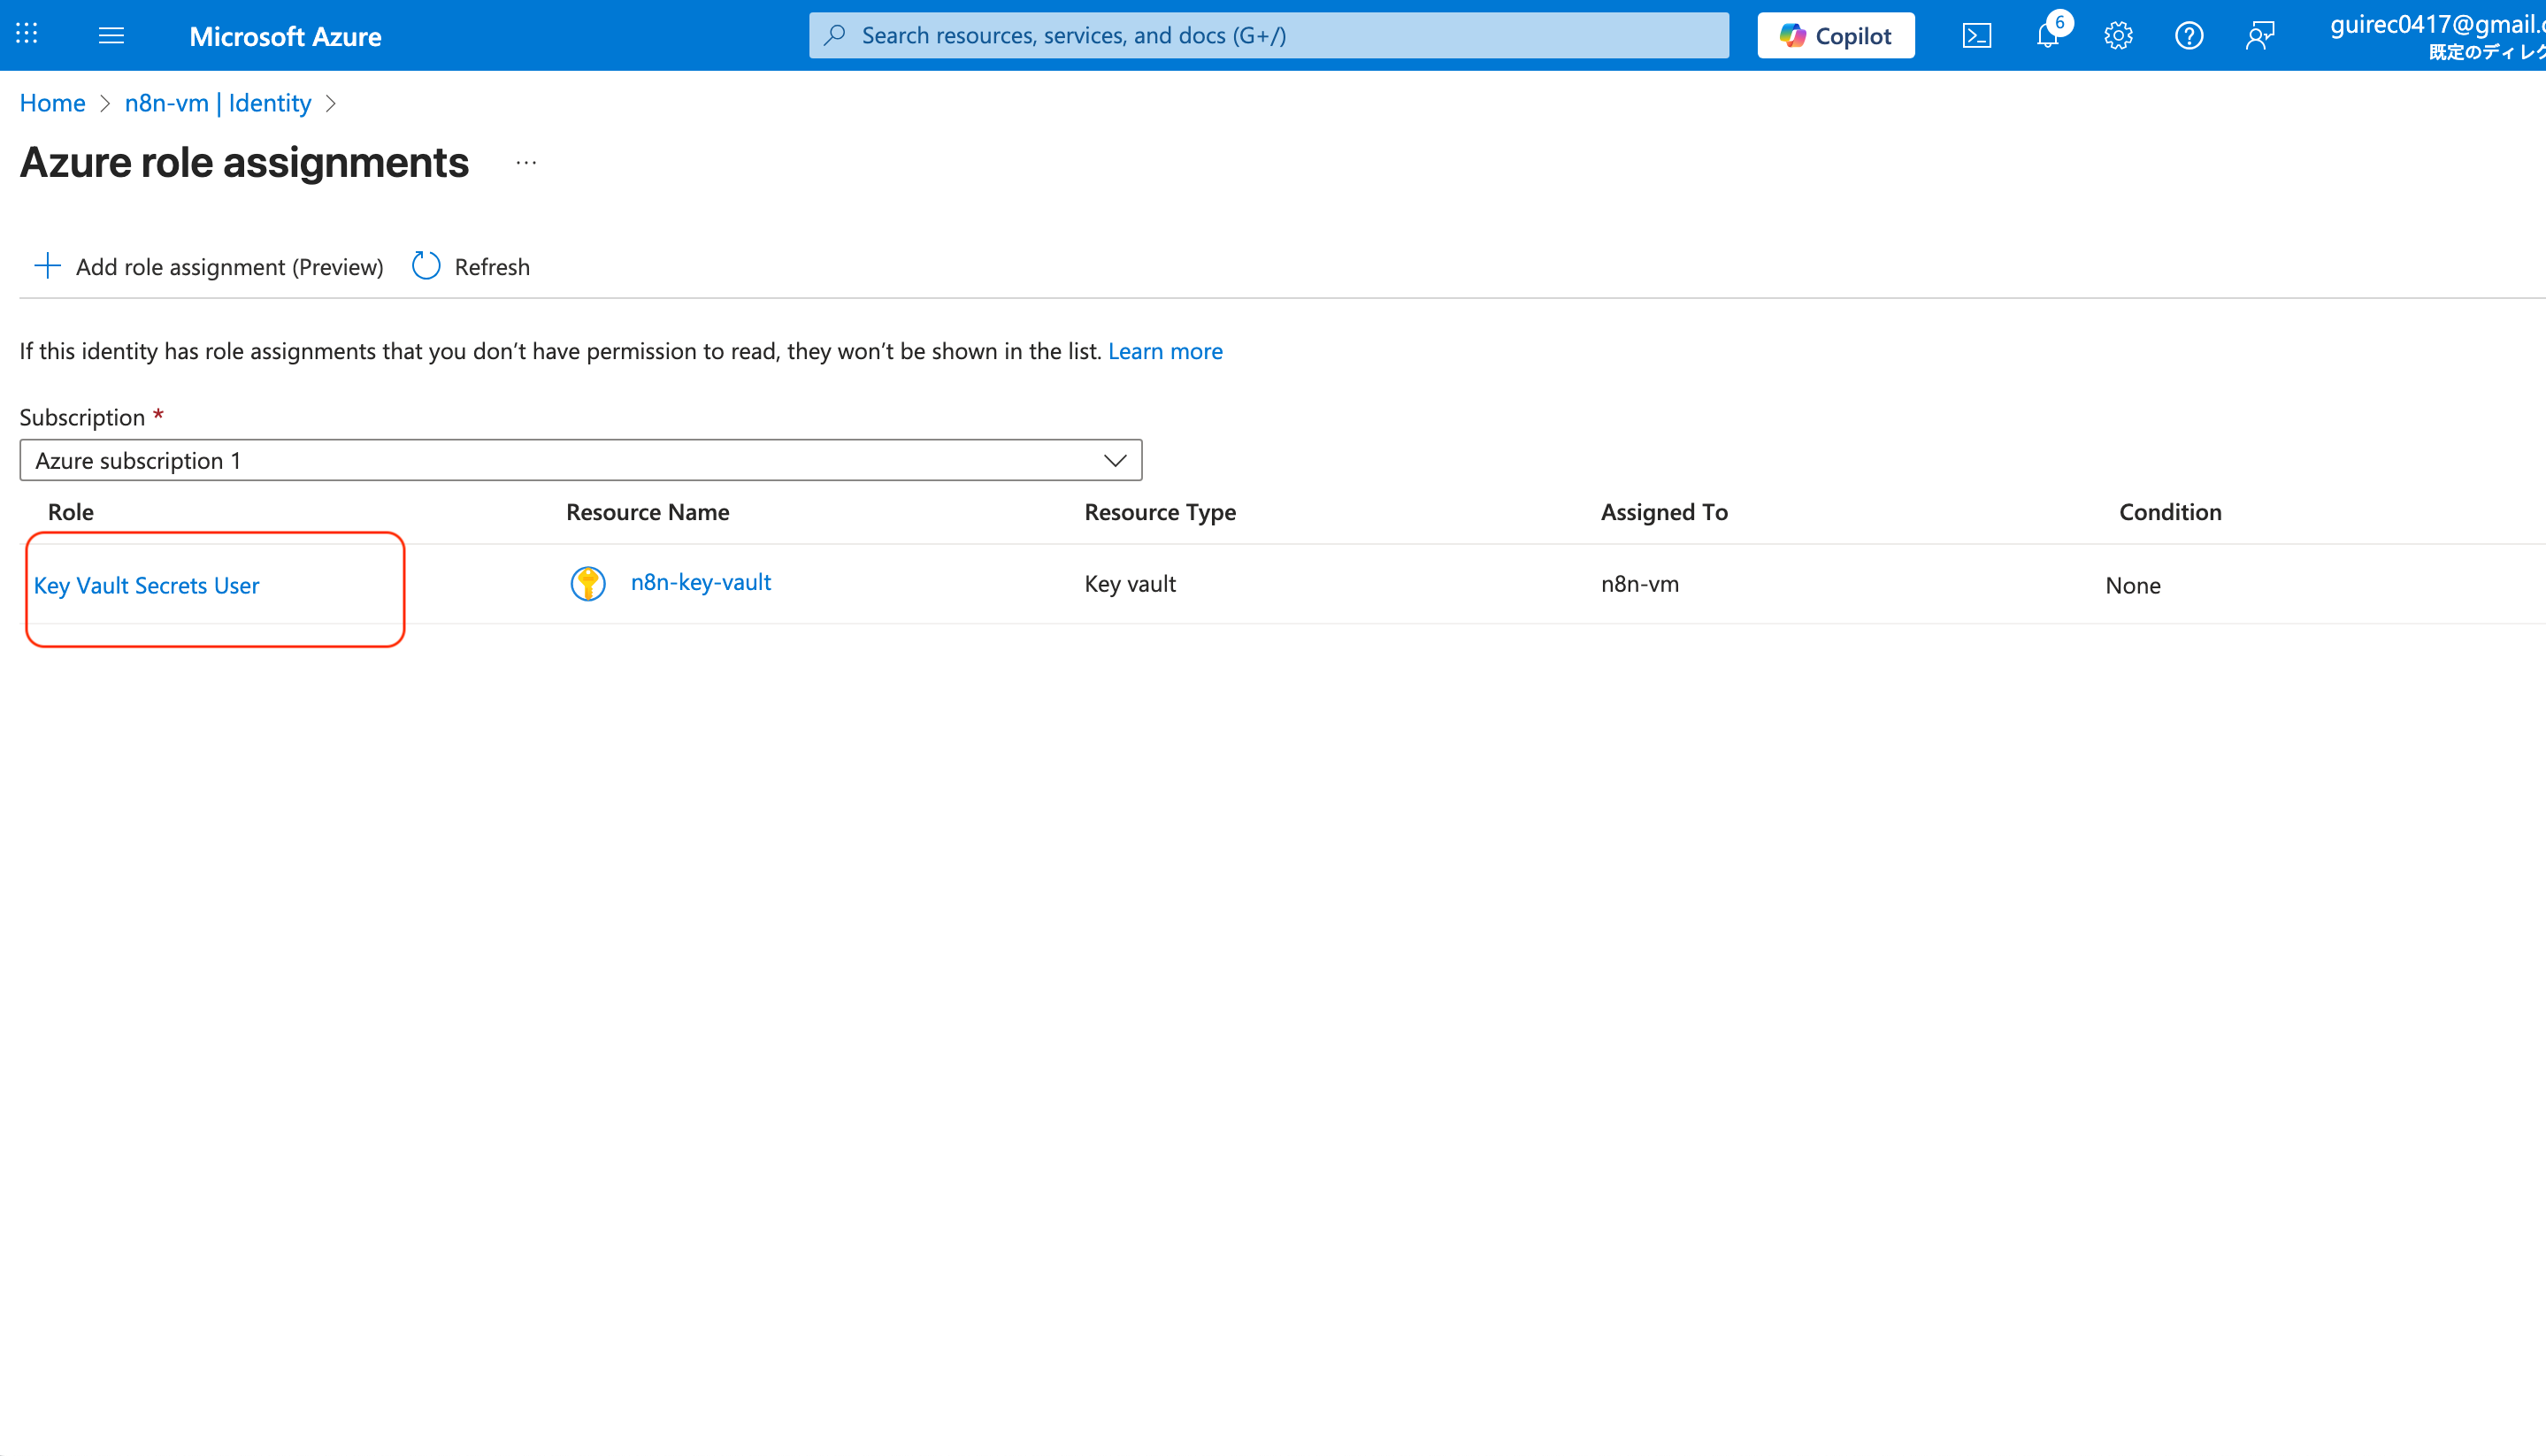Click the n8n-key-vault key icon
2546x1456 pixels.
point(588,583)
